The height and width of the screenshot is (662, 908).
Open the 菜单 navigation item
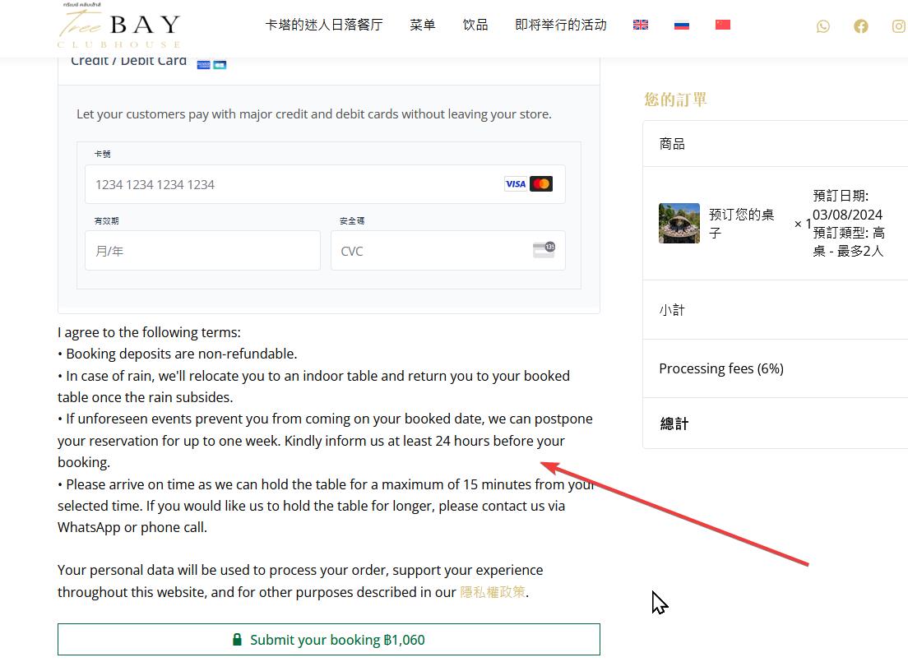422,25
